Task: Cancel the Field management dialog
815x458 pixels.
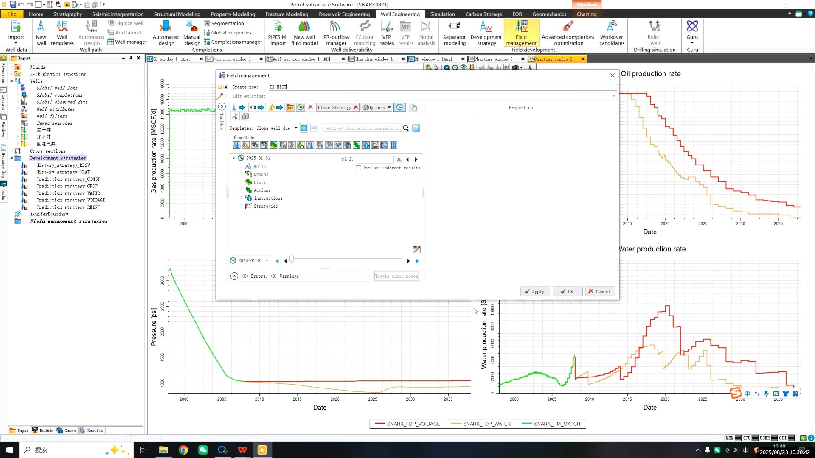Action: click(x=600, y=292)
